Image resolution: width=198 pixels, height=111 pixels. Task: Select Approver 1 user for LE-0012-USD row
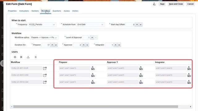point(141,75)
